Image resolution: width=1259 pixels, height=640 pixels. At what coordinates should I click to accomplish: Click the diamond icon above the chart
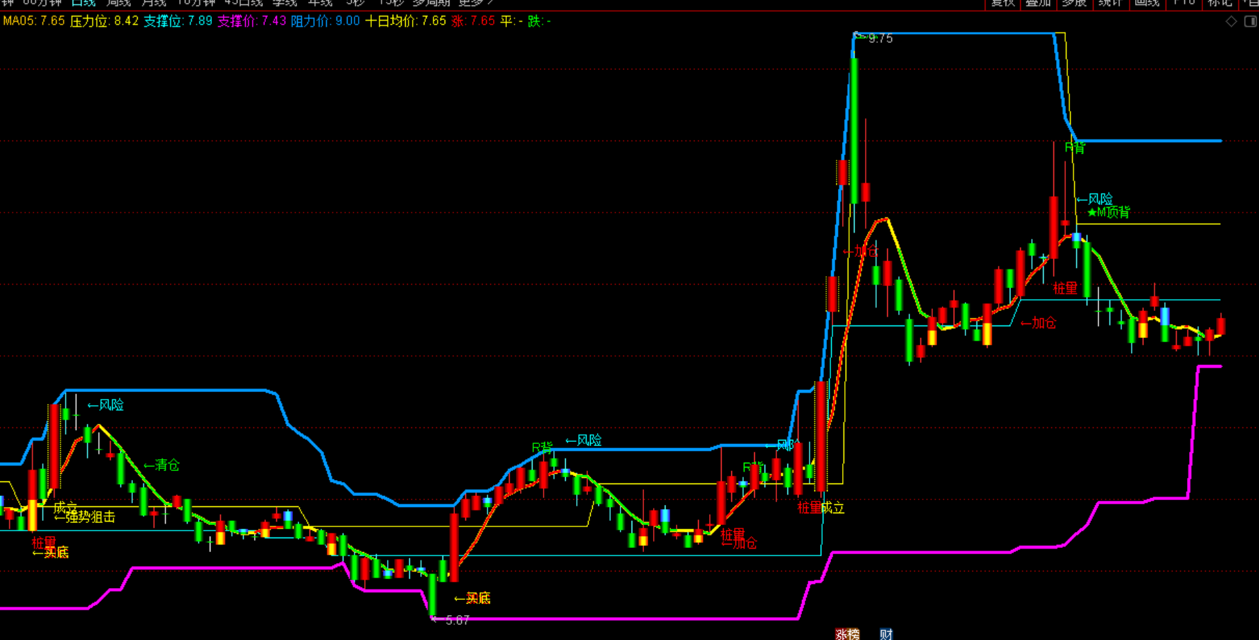click(x=1231, y=21)
